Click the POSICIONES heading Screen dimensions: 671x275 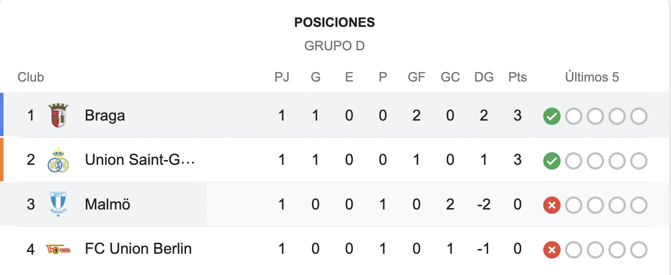pos(335,23)
